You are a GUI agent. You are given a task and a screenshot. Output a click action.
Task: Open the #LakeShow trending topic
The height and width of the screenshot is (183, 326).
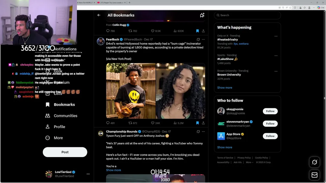coord(227,59)
